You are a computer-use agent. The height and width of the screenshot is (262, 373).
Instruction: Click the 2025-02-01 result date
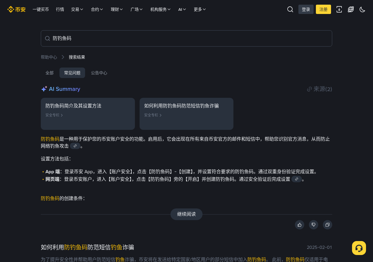(319, 247)
